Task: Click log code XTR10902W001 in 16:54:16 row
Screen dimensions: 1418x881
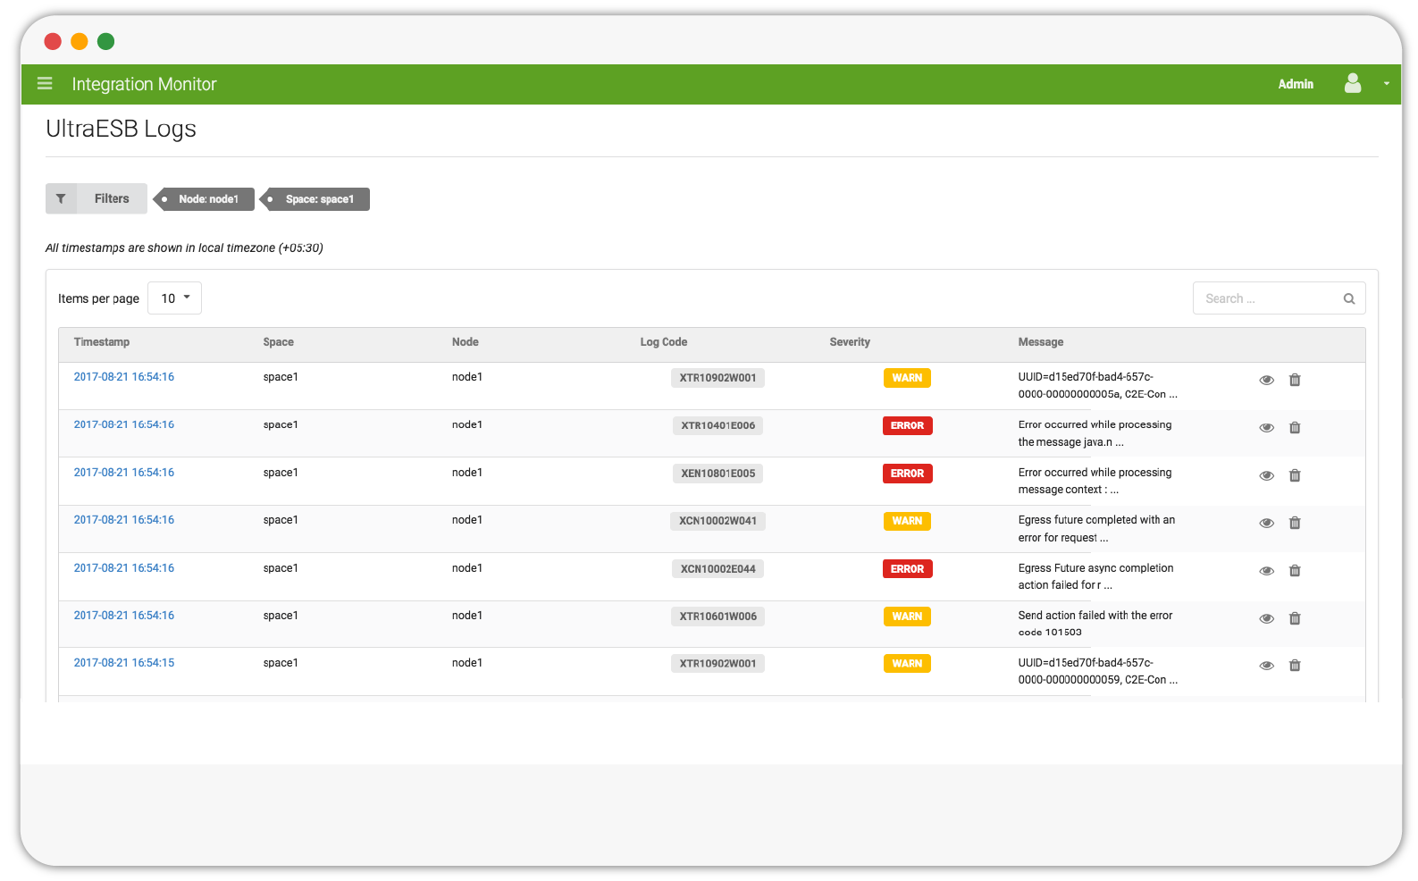Action: coord(717,378)
